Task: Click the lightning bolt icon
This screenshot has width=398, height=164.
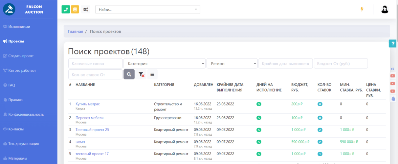Action: (x=362, y=9)
